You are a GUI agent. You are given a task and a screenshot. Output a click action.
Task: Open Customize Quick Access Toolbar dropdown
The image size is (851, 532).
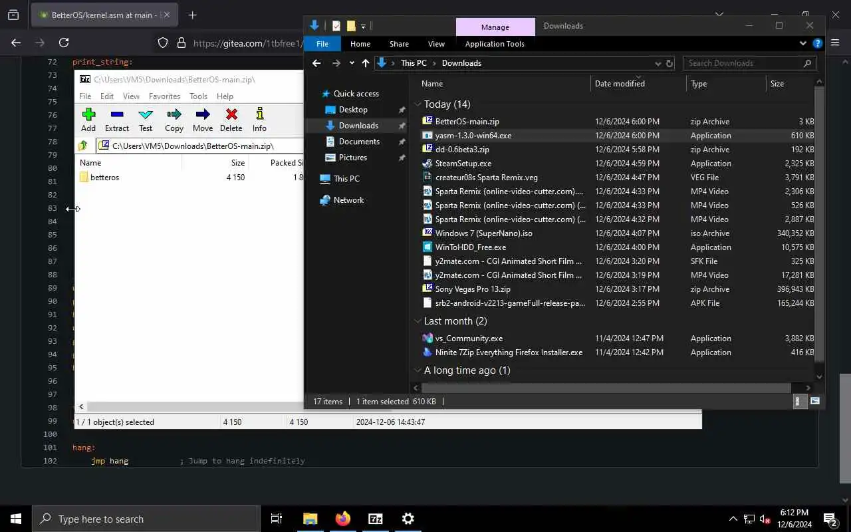point(363,27)
